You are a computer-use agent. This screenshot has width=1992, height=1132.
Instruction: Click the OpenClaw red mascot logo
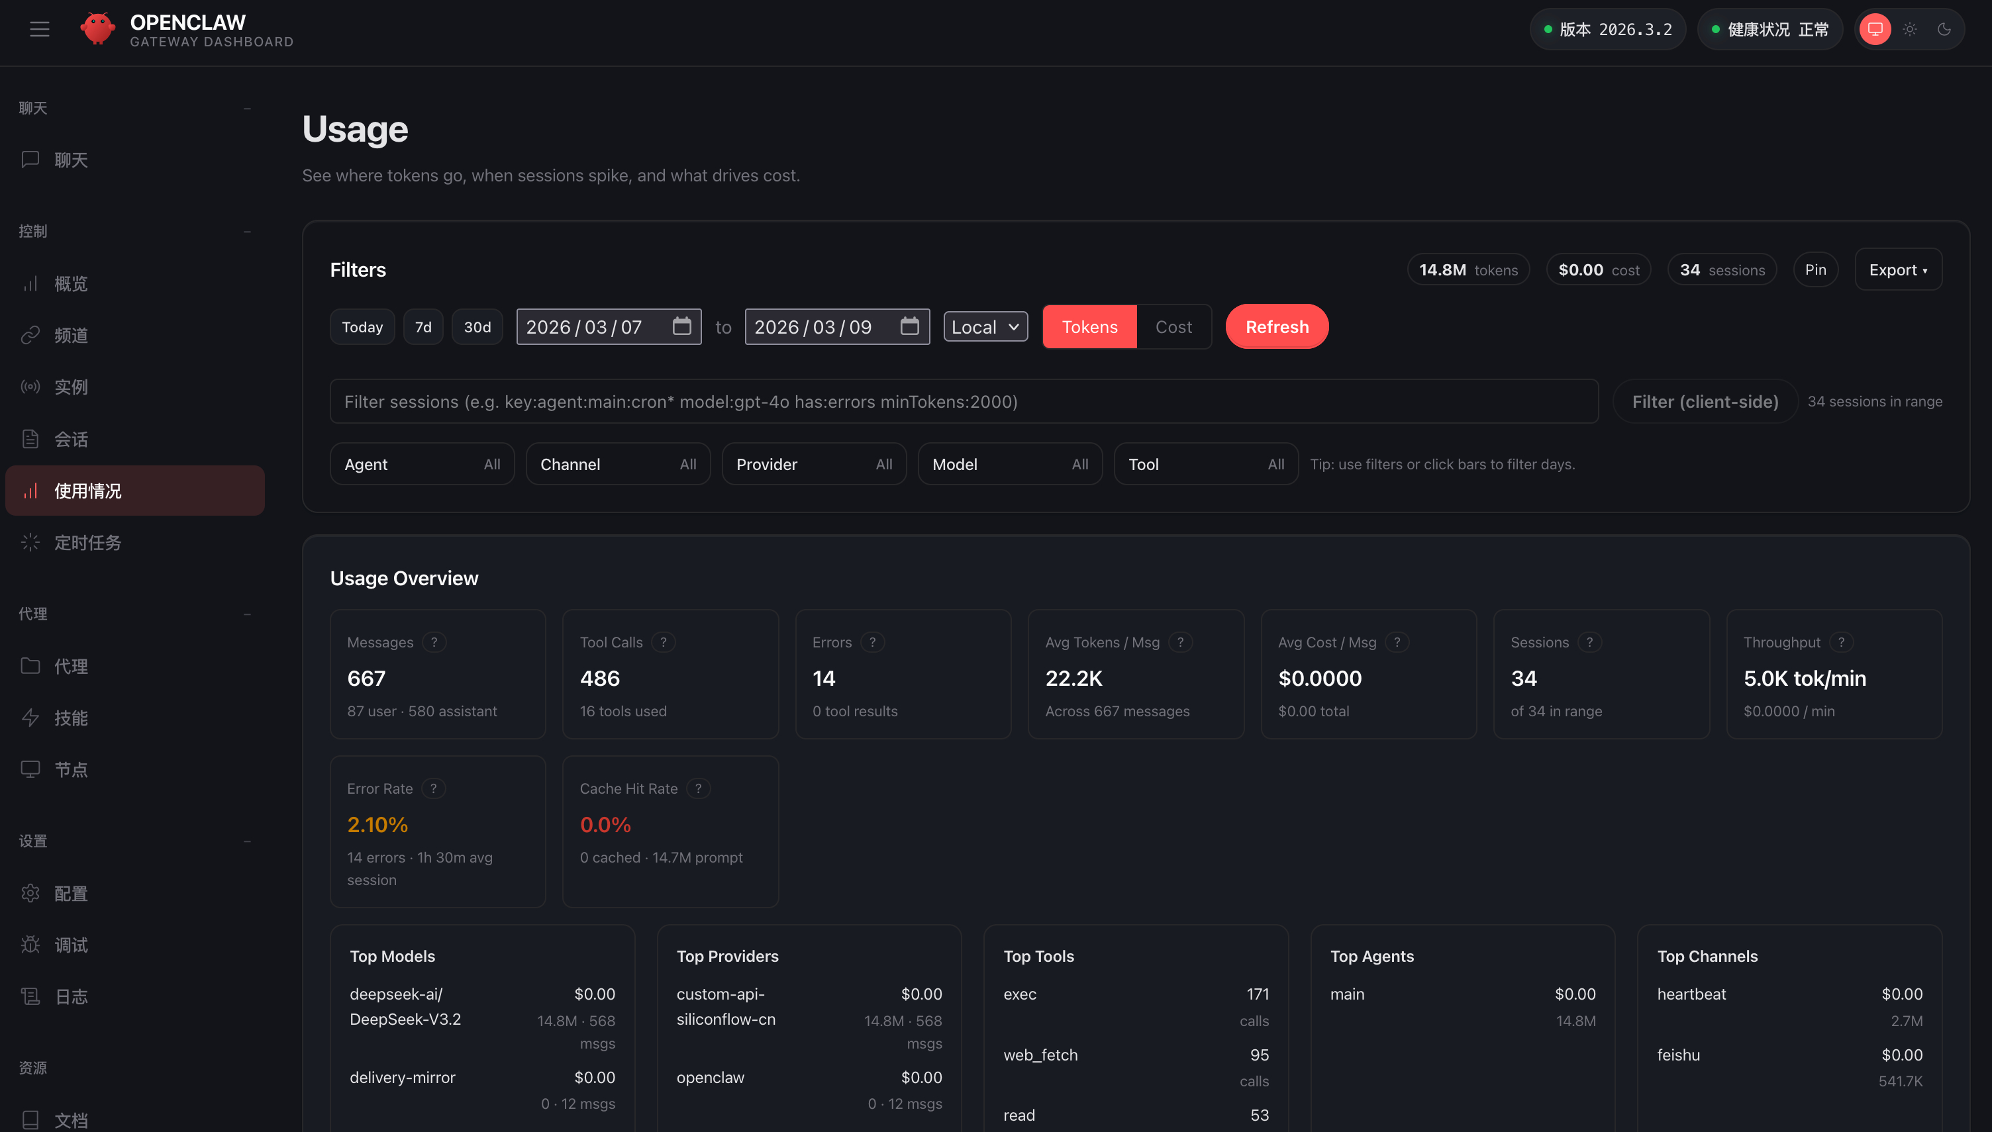click(98, 30)
